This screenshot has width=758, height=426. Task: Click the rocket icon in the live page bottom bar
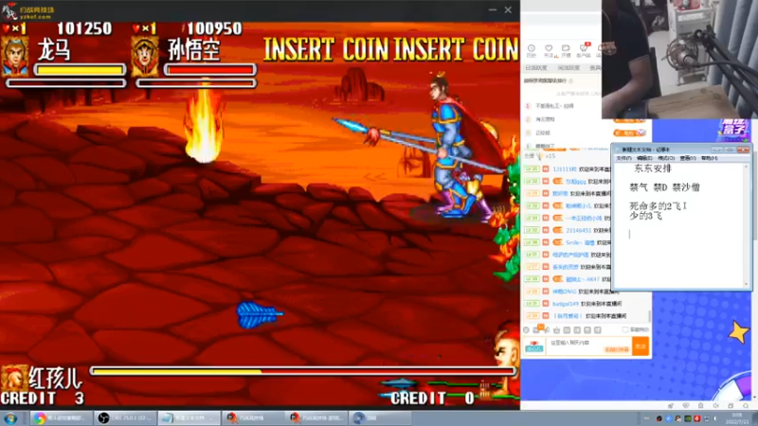671,406
